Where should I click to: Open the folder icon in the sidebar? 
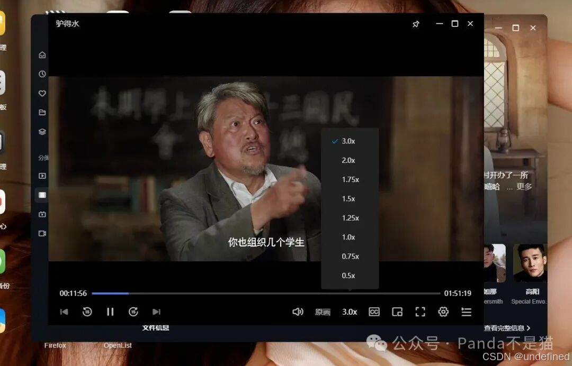[x=42, y=113]
